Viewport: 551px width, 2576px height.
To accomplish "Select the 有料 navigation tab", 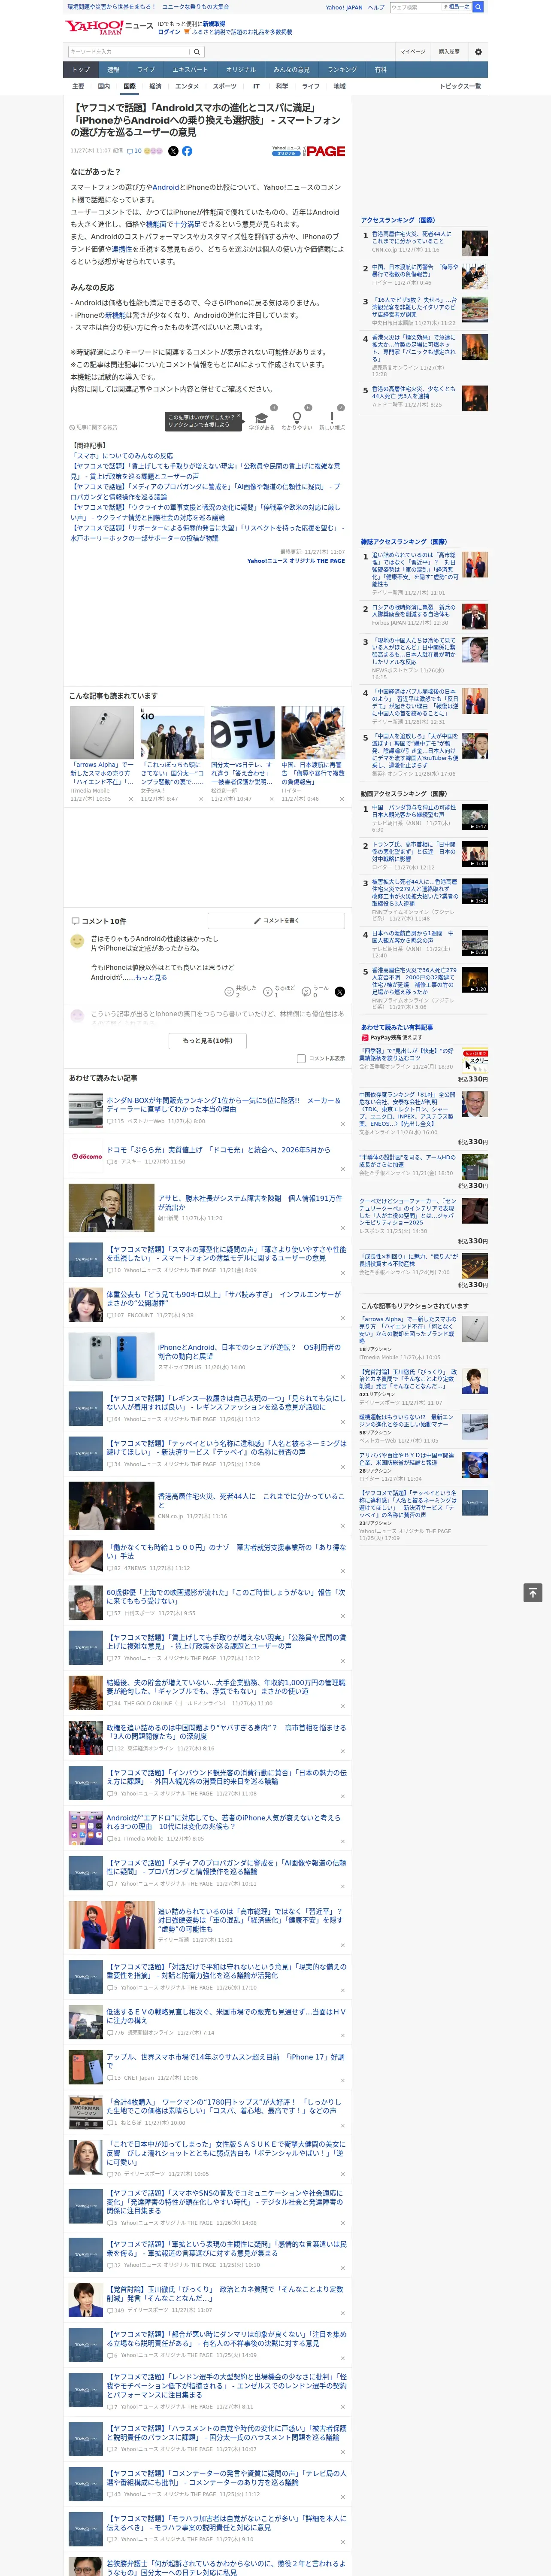I will click(x=380, y=70).
